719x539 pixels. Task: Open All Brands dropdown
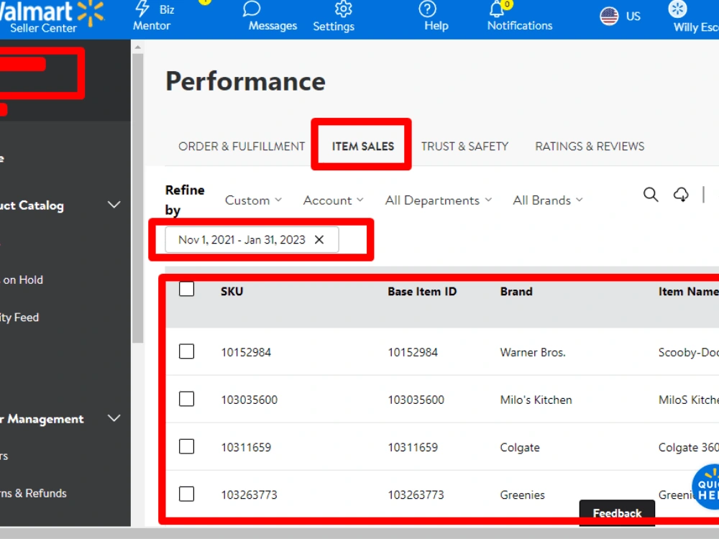click(x=547, y=201)
